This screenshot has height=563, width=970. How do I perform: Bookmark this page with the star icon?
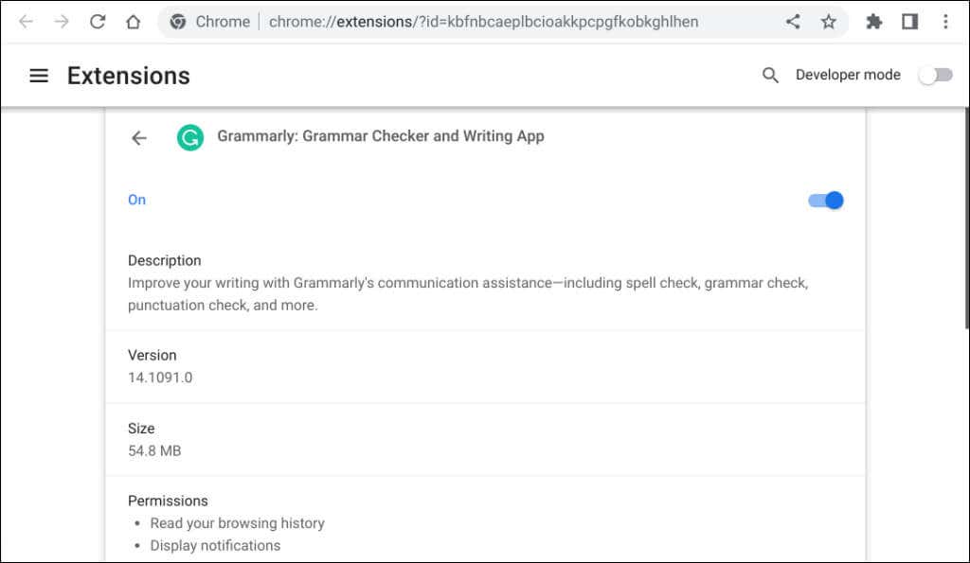(x=828, y=22)
